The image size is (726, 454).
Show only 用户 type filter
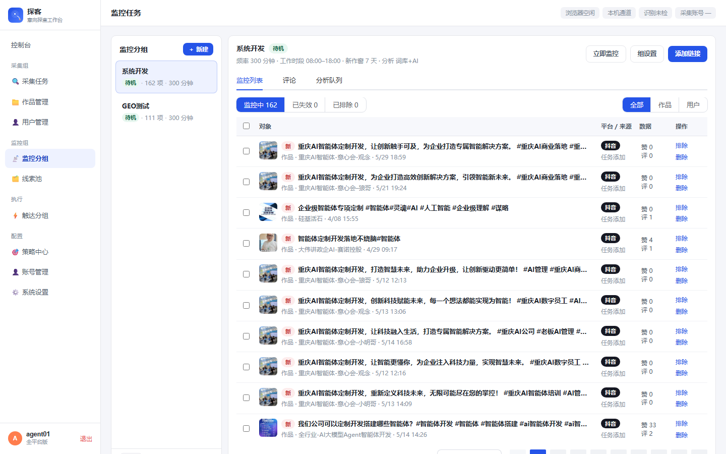pyautogui.click(x=693, y=105)
